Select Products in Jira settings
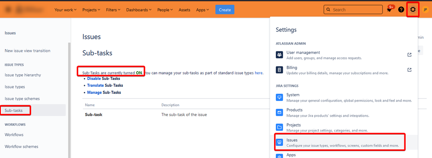 [x=343, y=112]
